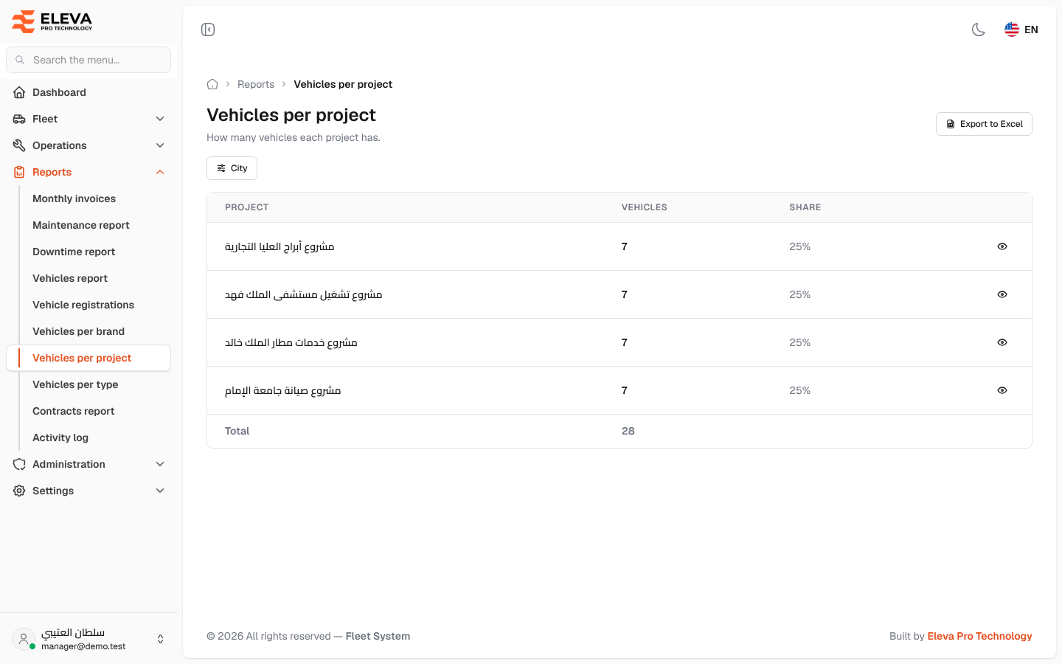View details for مشروع صيانة جامعة الإمام

pos(1002,390)
